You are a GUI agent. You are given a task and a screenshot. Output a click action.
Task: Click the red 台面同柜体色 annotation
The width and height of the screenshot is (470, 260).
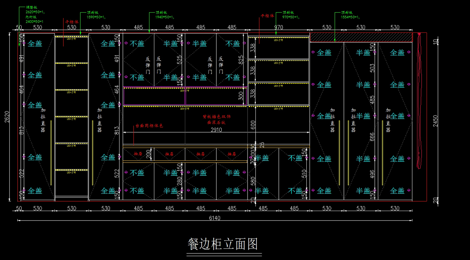pos(149,126)
